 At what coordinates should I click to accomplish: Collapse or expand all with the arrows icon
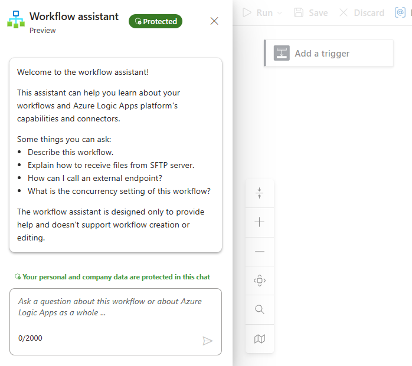click(259, 193)
